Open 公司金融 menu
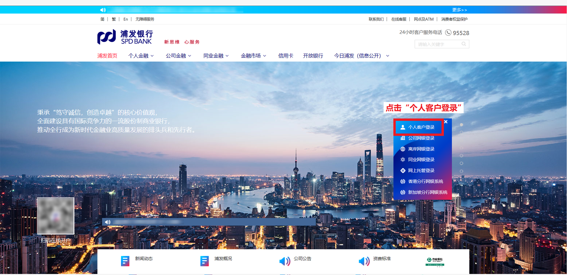 [x=176, y=56]
